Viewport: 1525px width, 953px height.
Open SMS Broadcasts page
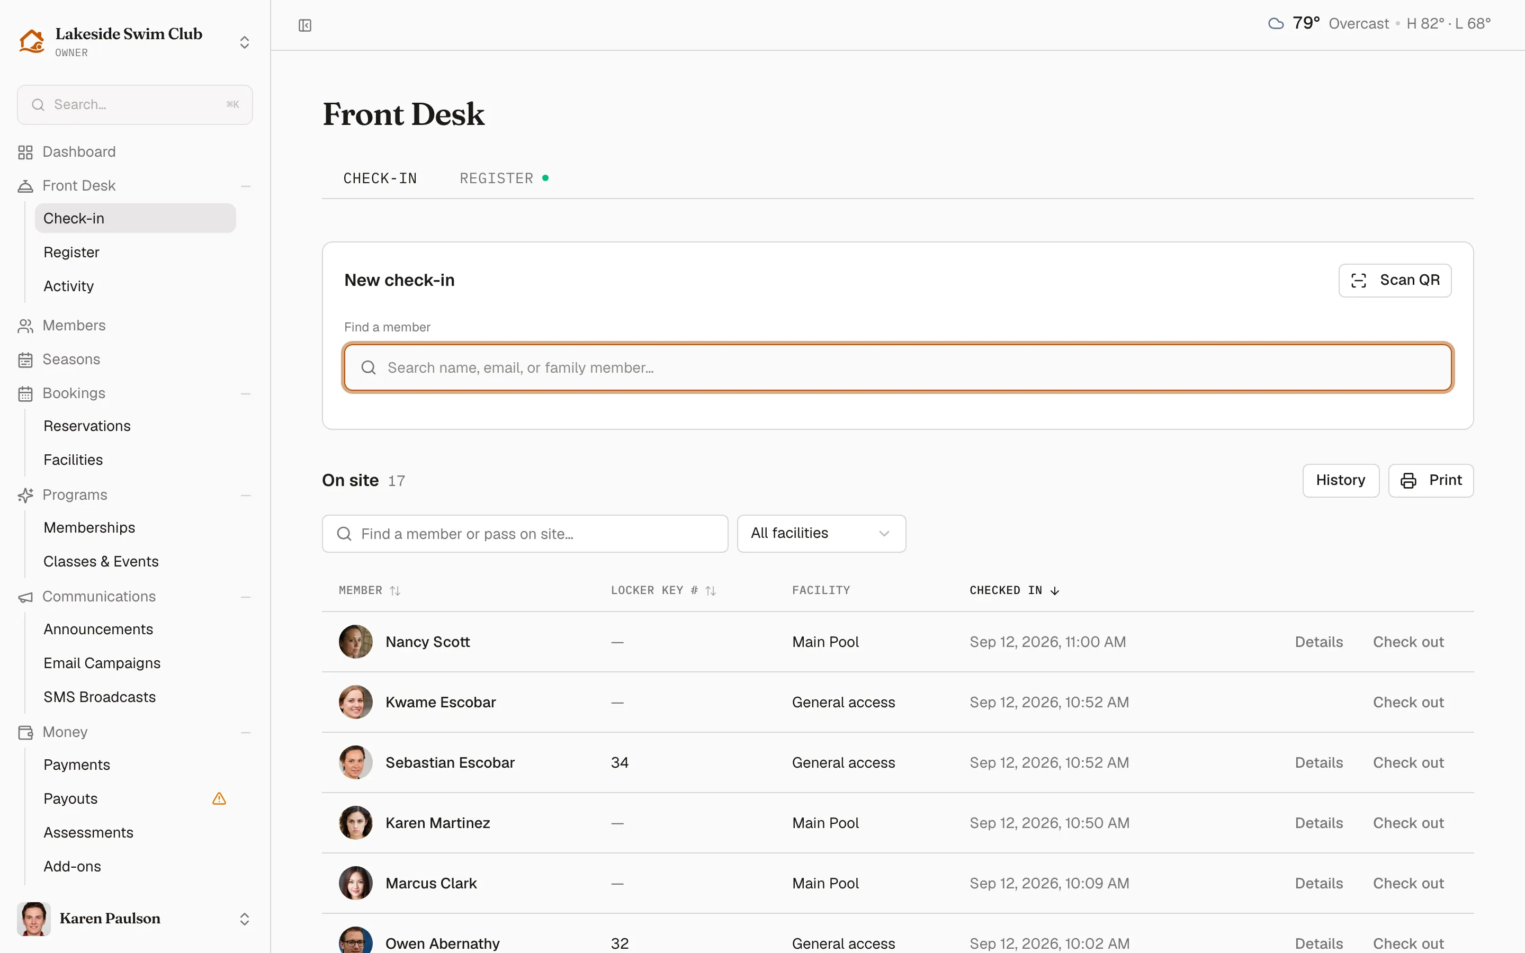136,697
